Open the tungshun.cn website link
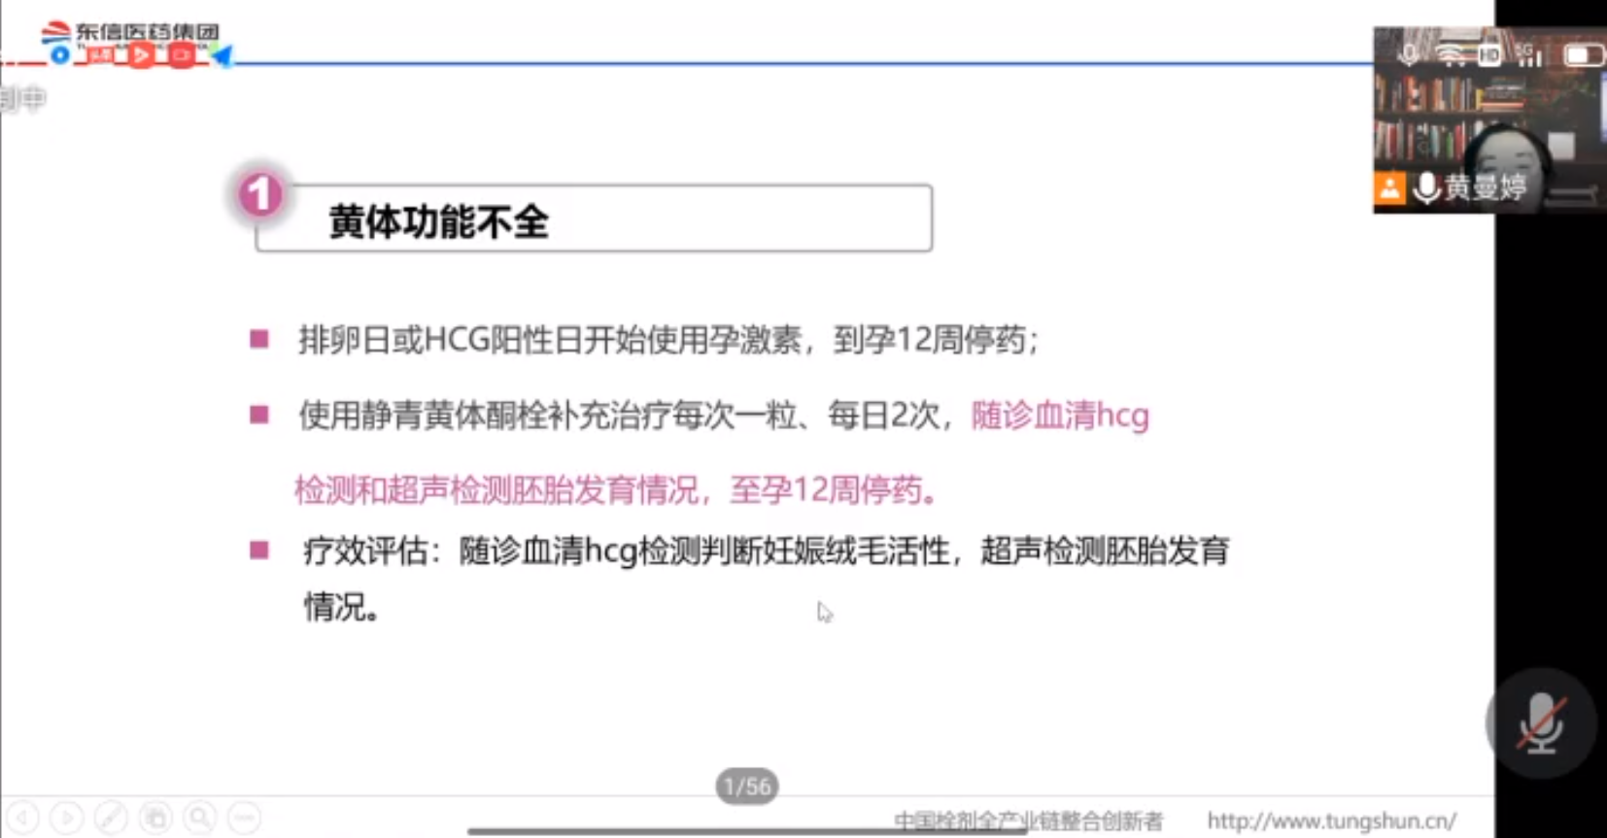This screenshot has height=838, width=1607. (1331, 821)
